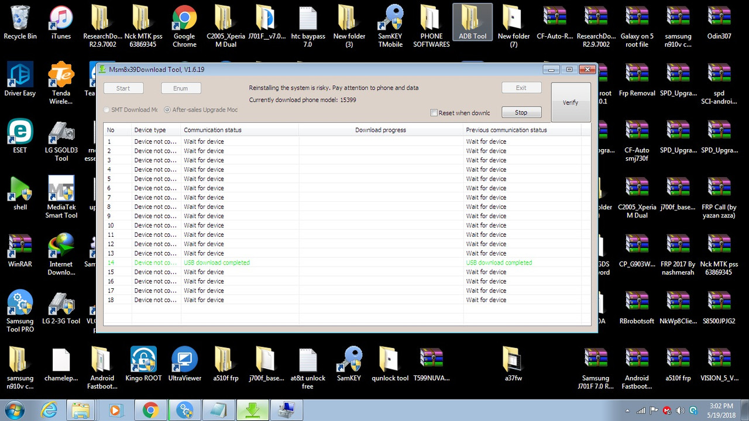Open the LG 2-3G Tool shortcut
Viewport: 749px width, 421px height.
(x=61, y=308)
